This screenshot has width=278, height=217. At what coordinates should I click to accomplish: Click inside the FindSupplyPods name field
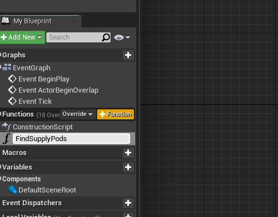[x=71, y=139]
